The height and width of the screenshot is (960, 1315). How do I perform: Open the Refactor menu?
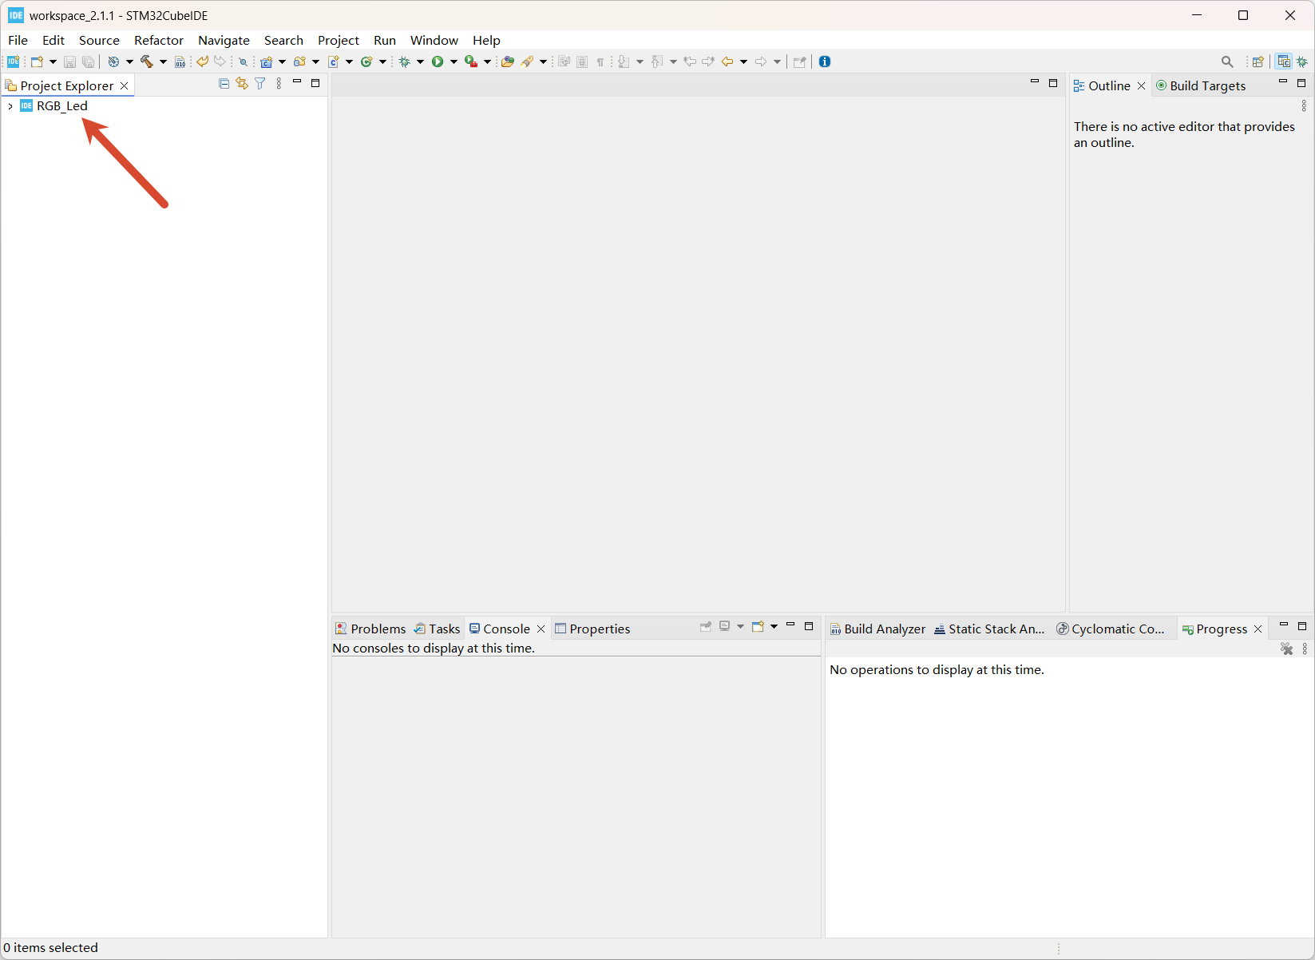159,40
